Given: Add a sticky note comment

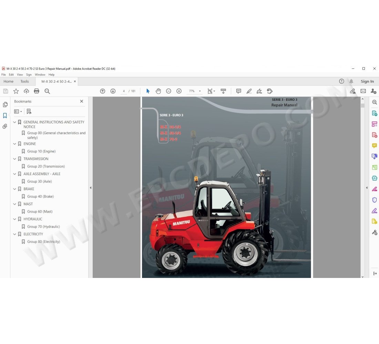Looking at the screenshot, I should click(238, 91).
